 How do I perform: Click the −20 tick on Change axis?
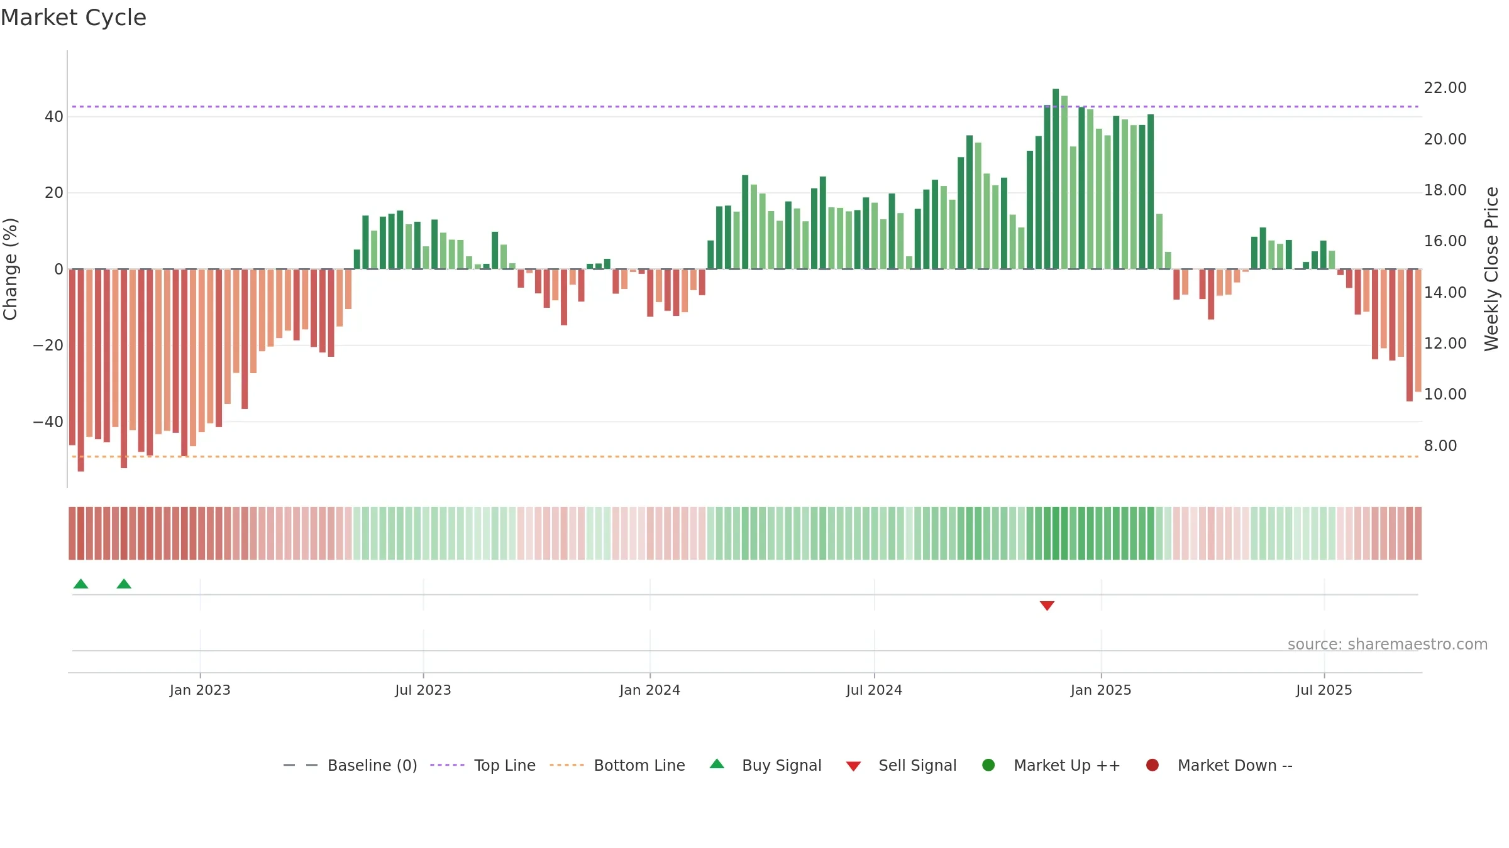[48, 345]
